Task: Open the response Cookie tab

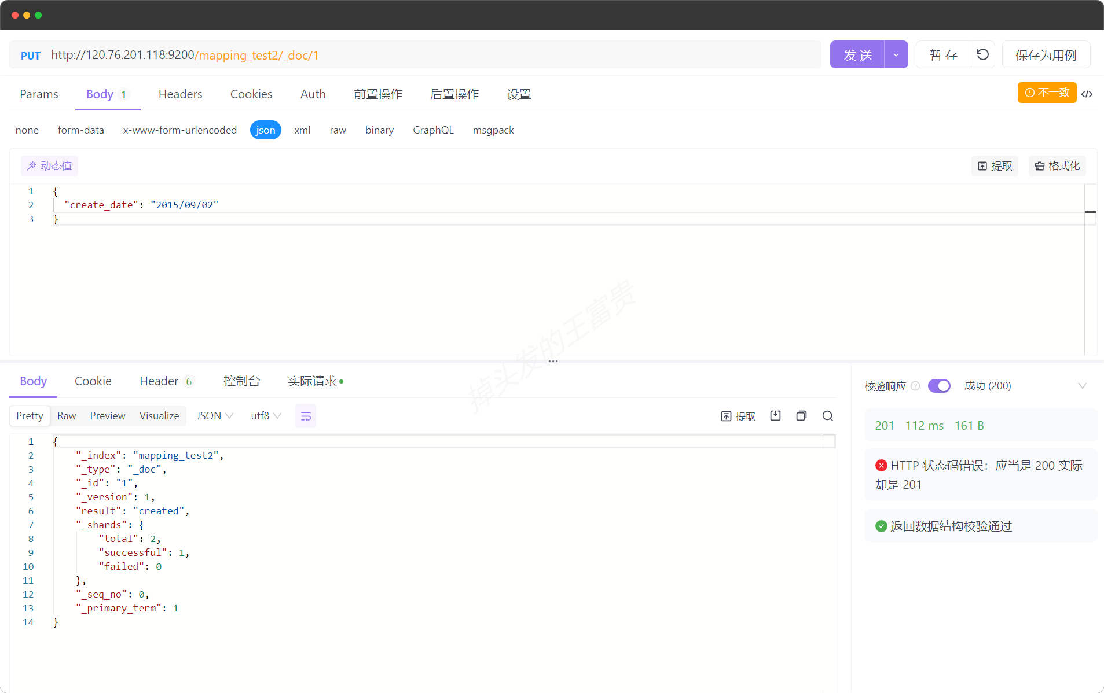Action: click(93, 381)
